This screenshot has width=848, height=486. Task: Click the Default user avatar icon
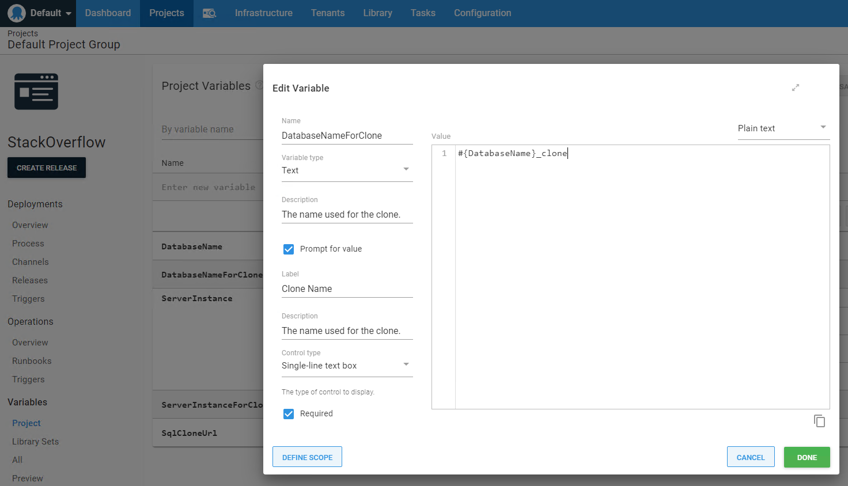16,13
